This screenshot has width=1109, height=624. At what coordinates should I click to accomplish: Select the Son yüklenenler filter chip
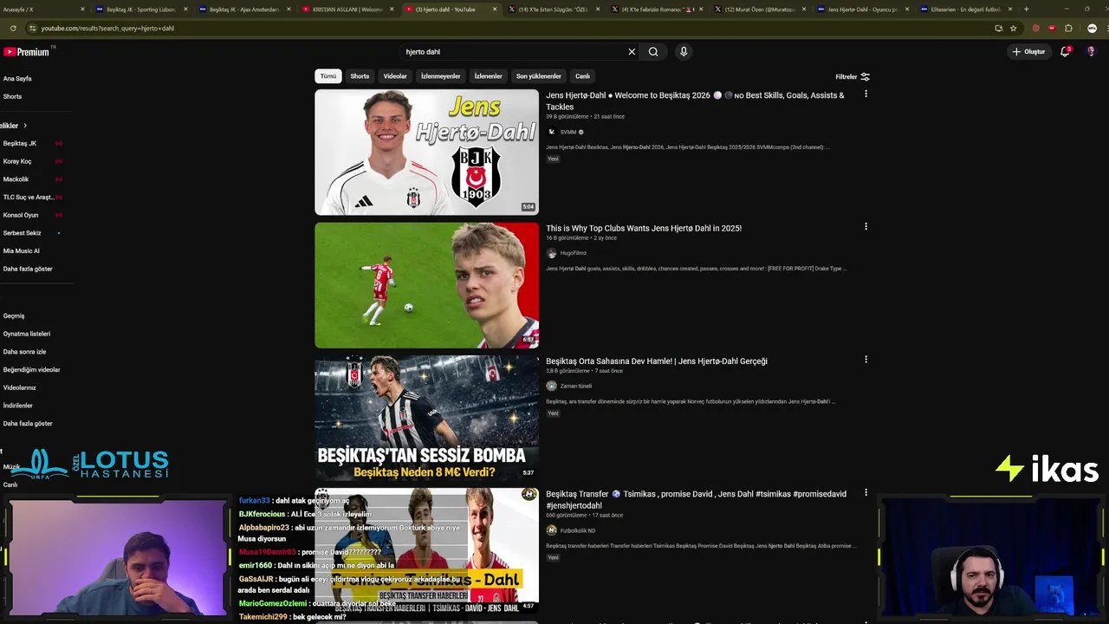coord(539,76)
